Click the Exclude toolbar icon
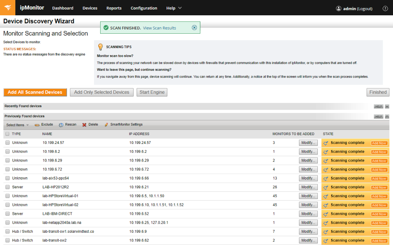The image size is (393, 245). click(x=37, y=125)
